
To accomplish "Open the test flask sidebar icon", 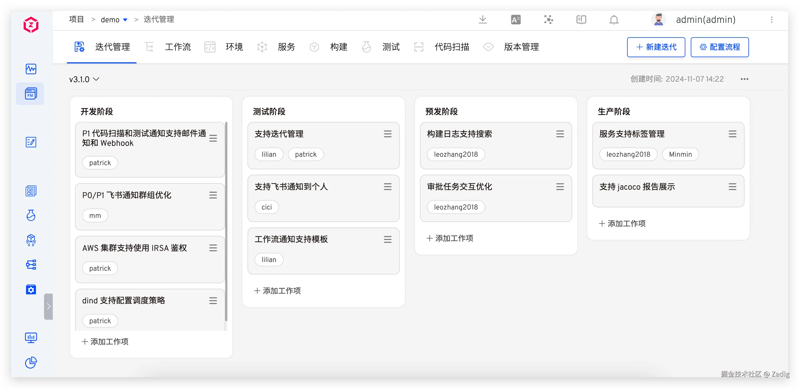I will point(31,215).
